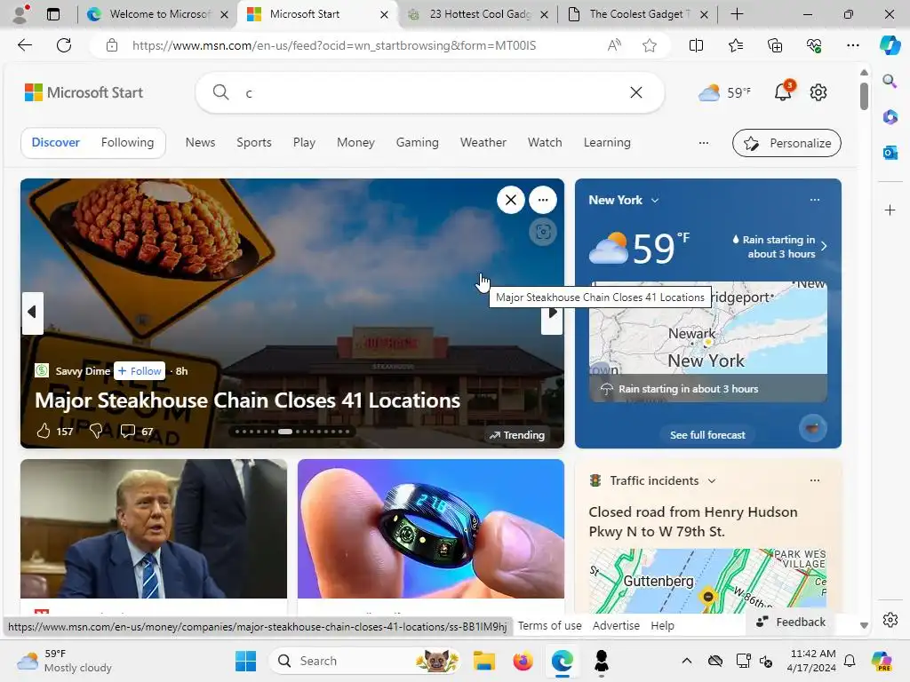Go back with the browser back arrow

point(24,45)
